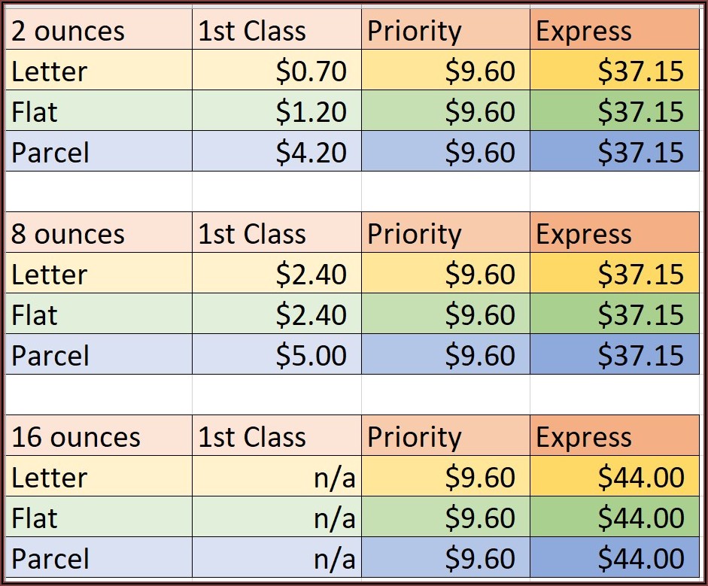Screen dimensions: 708x586
Task: Click the Parcel label under 16 ounces
Action: click(50, 559)
